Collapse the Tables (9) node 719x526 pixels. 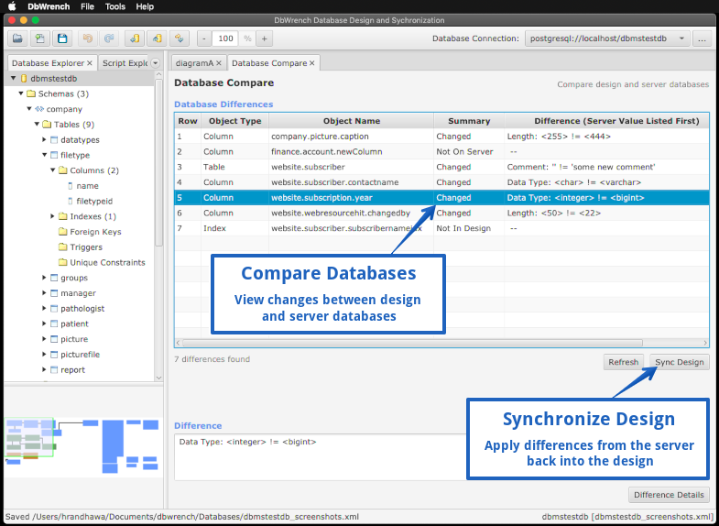[x=37, y=125]
